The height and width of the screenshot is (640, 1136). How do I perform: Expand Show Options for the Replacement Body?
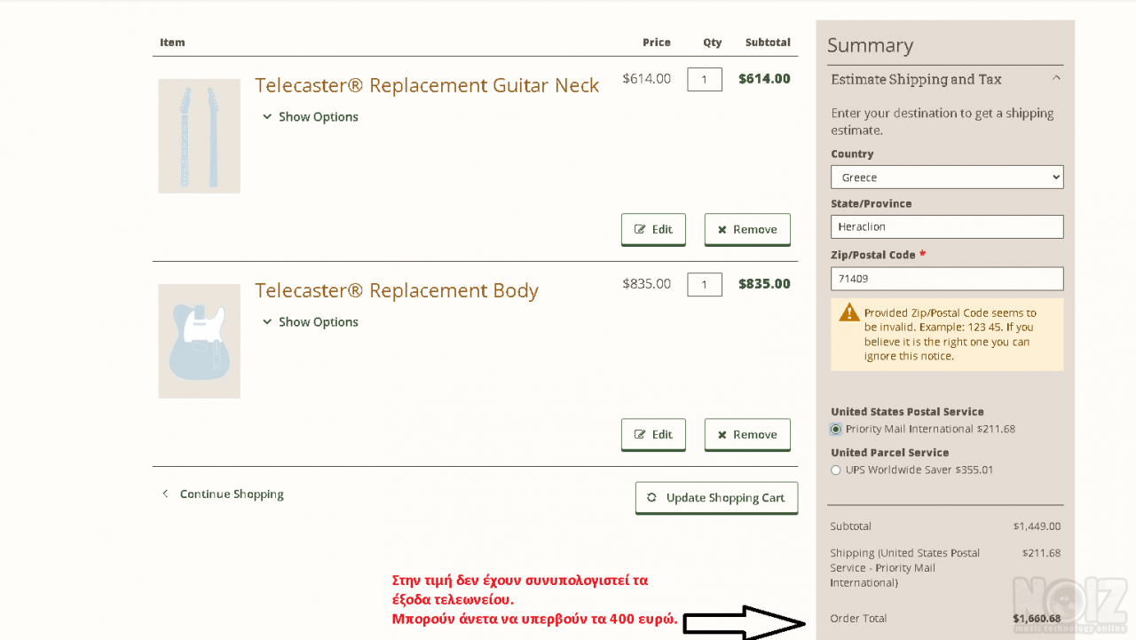[311, 322]
